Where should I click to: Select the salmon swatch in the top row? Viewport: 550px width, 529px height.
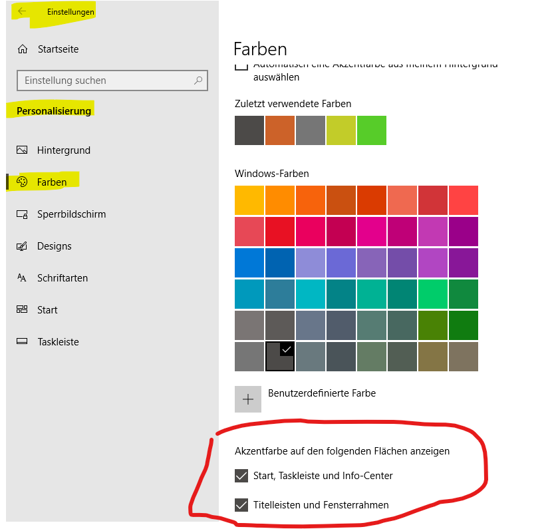pyautogui.click(x=402, y=200)
